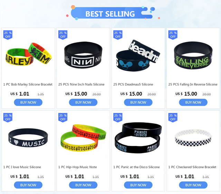Open the Nine Inch Nails wristband image
Image resolution: width=221 pixels, height=194 pixels.
[83, 55]
